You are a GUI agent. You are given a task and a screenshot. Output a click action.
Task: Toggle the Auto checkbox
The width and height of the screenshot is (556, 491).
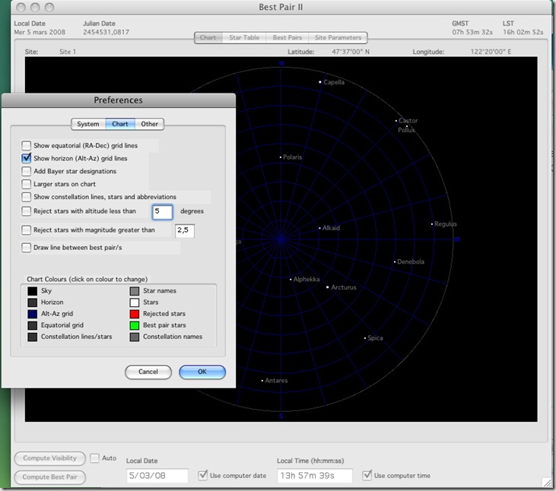[94, 458]
